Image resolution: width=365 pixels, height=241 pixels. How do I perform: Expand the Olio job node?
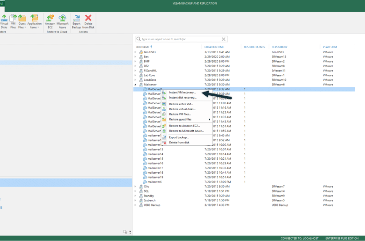(x=135, y=186)
